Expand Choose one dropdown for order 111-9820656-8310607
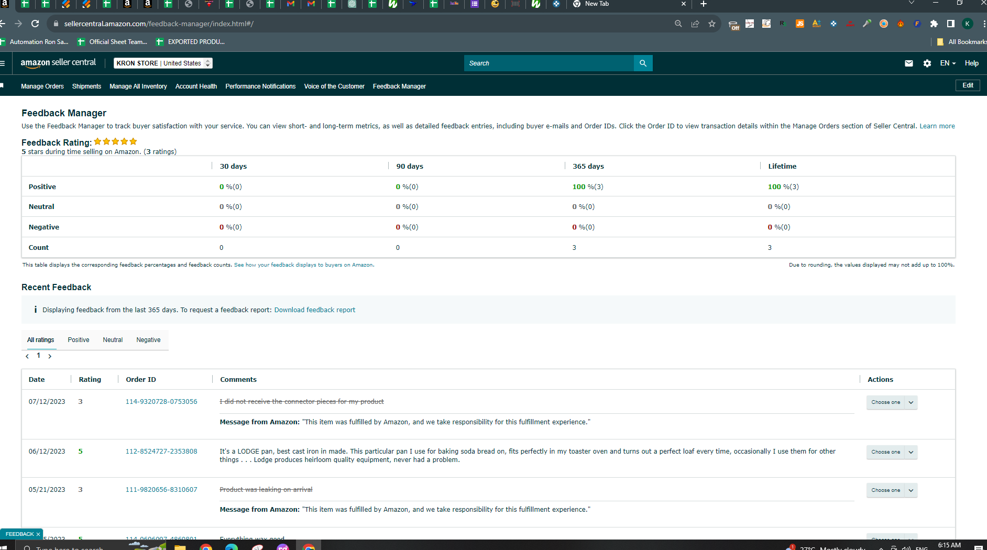This screenshot has width=987, height=550. [x=892, y=490]
